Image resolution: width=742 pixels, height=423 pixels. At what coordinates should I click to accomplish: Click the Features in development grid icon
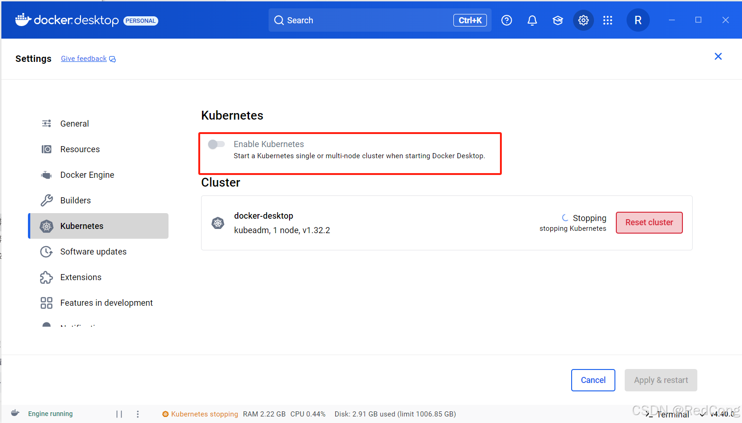tap(47, 303)
